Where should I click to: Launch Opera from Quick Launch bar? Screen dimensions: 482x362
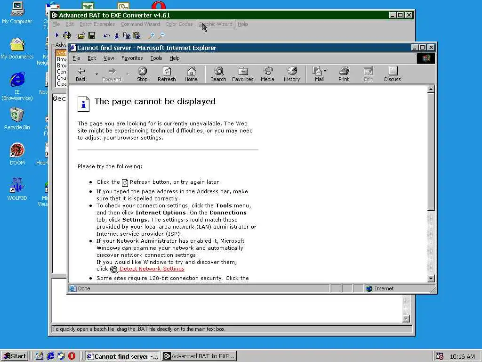pos(72,356)
